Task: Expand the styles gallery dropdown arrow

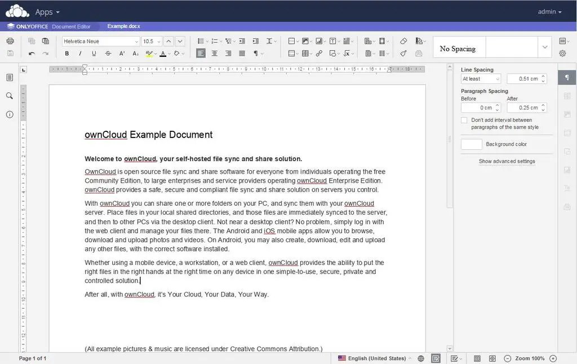Action: (545, 47)
